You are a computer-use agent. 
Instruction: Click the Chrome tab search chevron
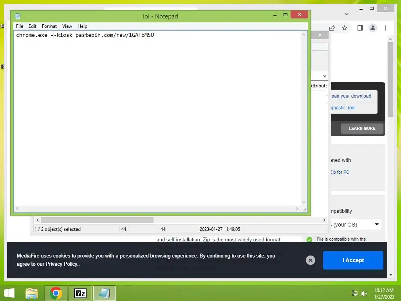[347, 14]
